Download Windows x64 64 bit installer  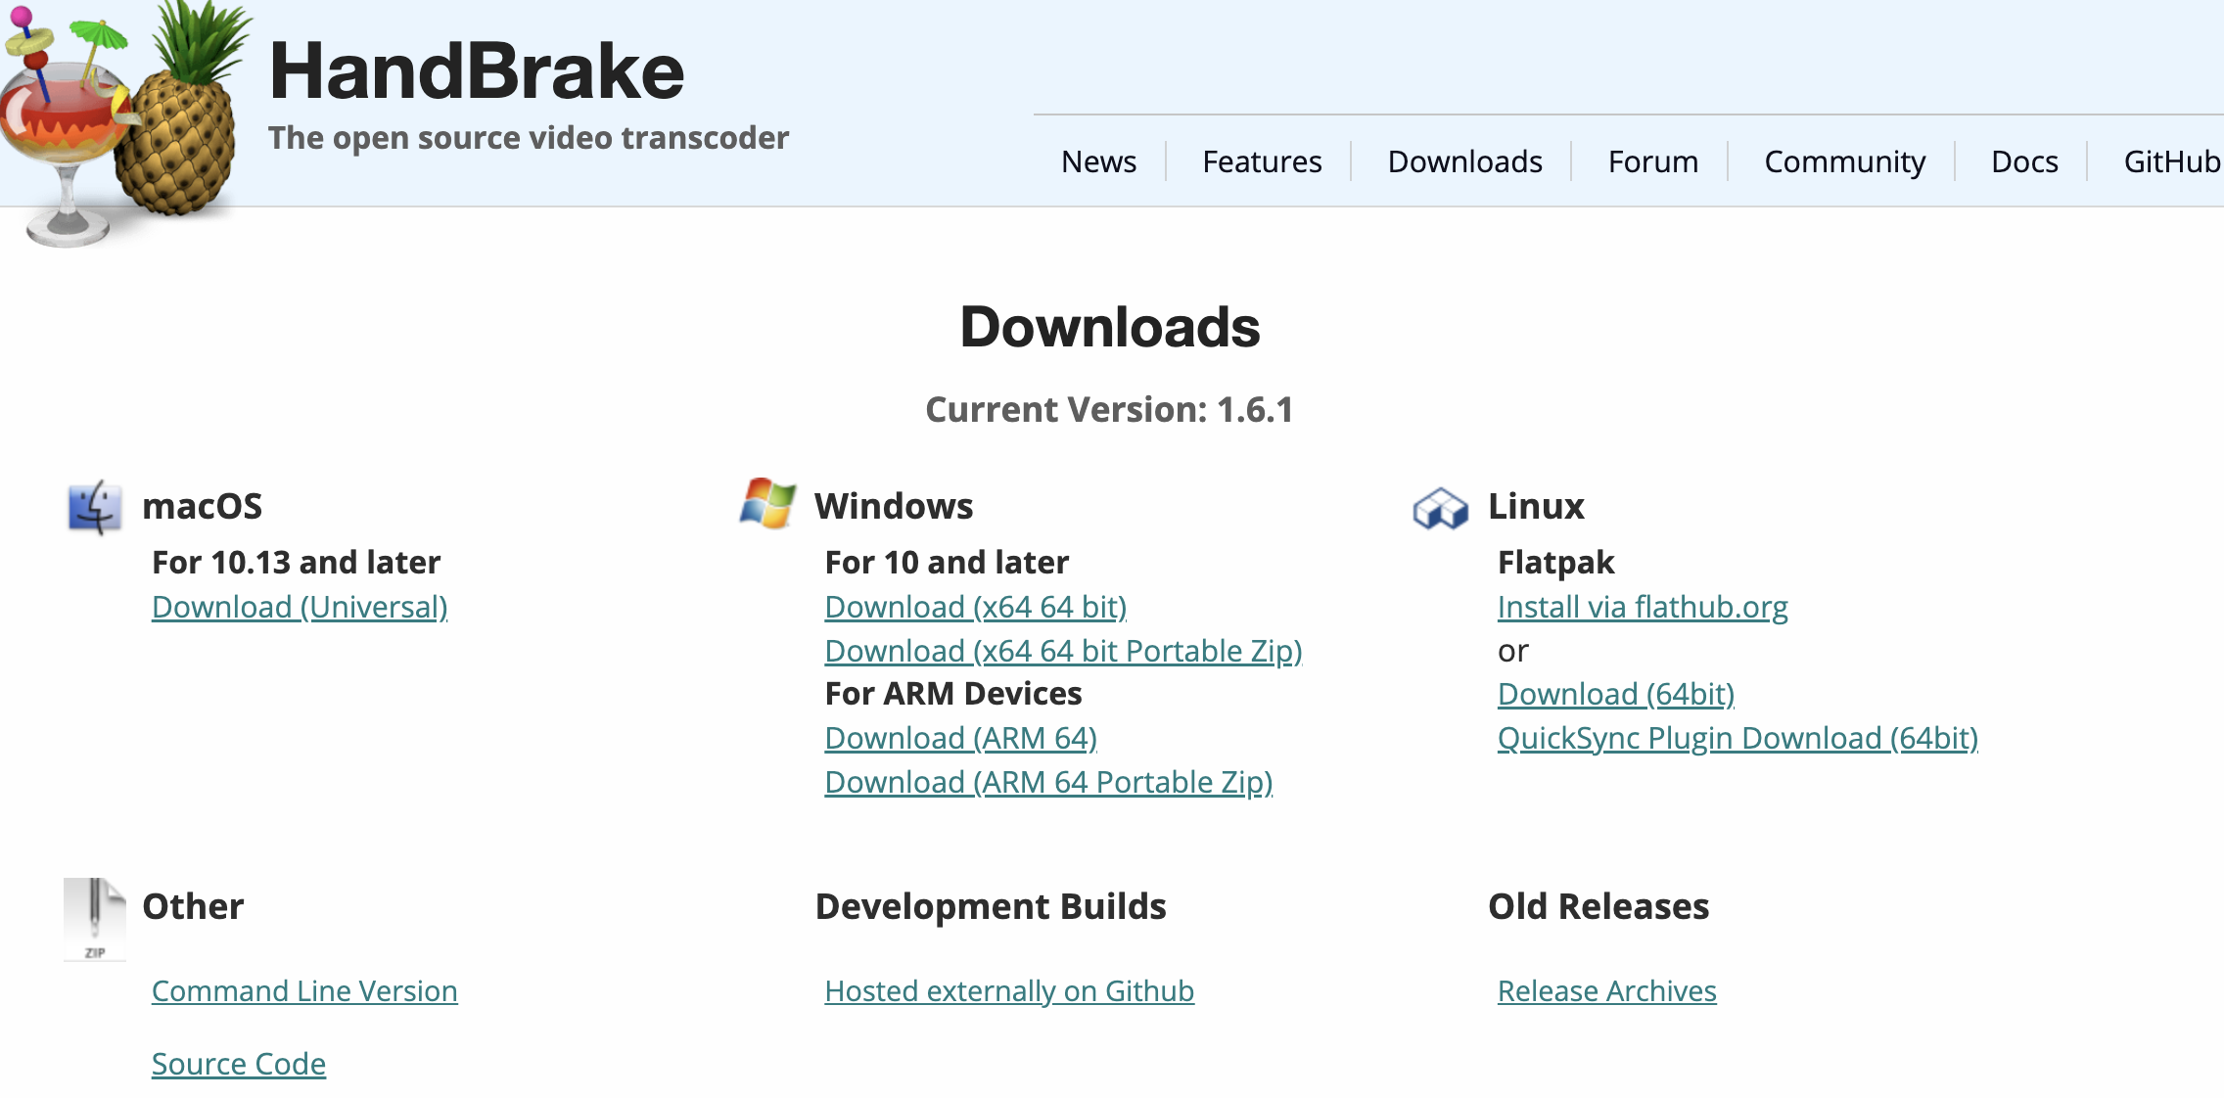point(975,608)
